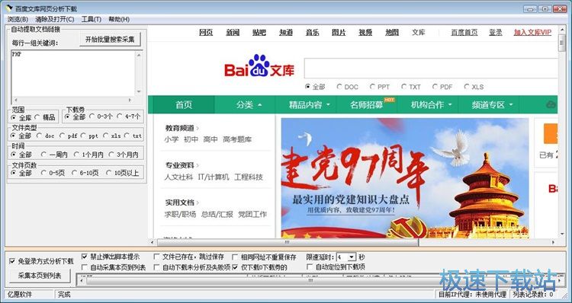
Task: Enable 自动定位到下载项 checkbox
Action: [310, 267]
